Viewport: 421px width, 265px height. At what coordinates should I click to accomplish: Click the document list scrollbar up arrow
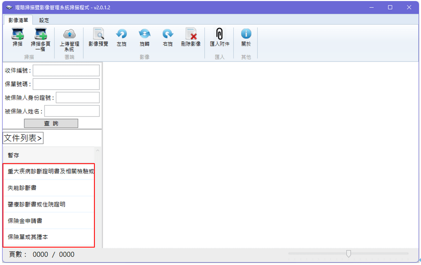[x=98, y=150]
